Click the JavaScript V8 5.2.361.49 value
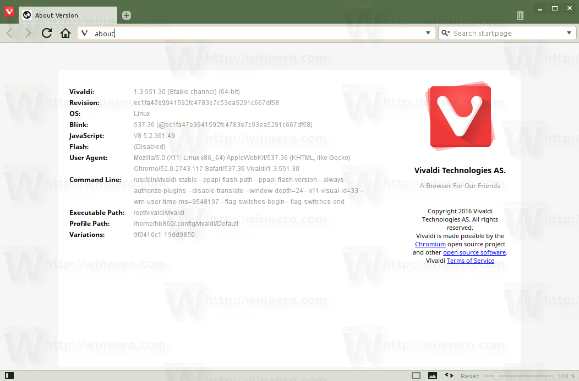The height and width of the screenshot is (381, 579). 154,136
